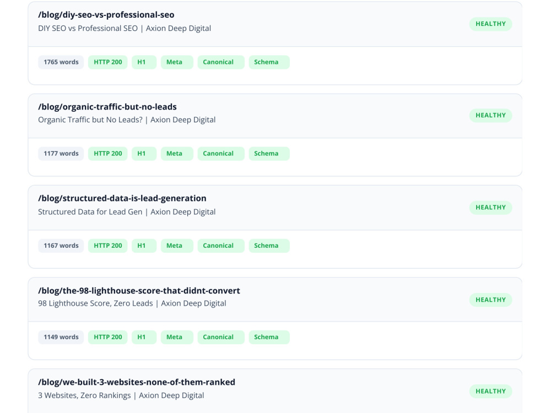
Task: Click HEALTHY badge on diy-seo-vs-professional-seo card
Action: pyautogui.click(x=490, y=24)
